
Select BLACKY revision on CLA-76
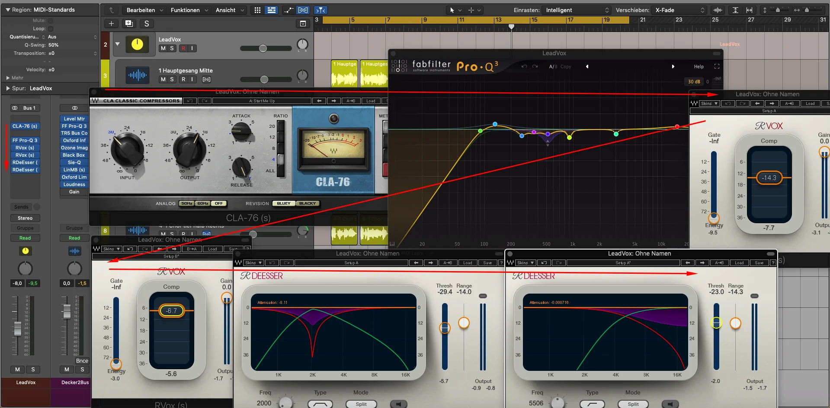(308, 203)
